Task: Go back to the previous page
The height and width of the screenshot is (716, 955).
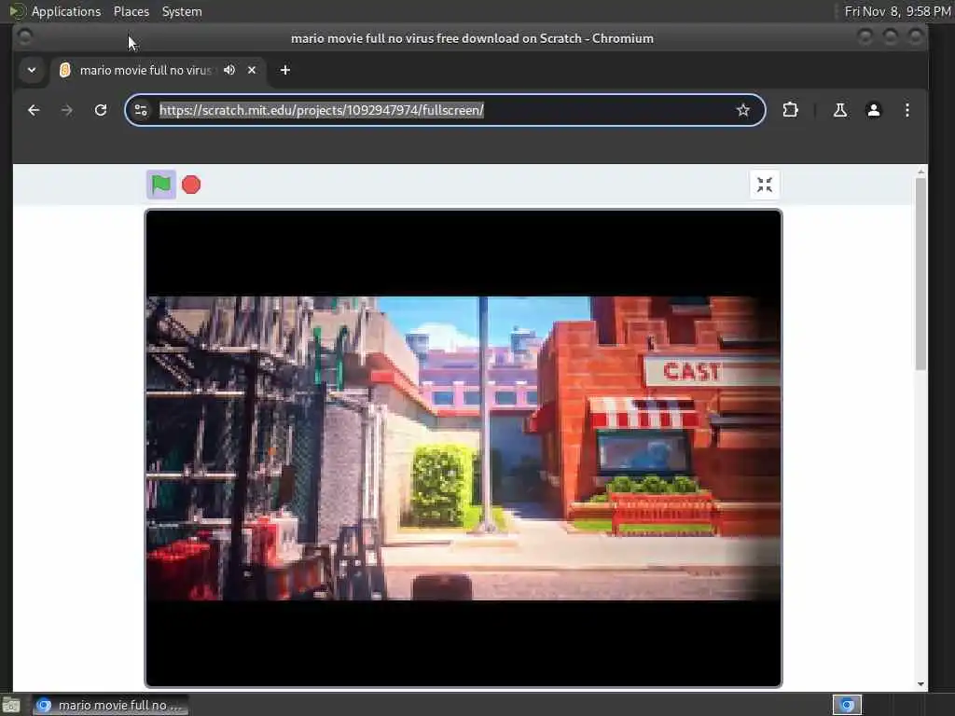Action: click(x=34, y=110)
